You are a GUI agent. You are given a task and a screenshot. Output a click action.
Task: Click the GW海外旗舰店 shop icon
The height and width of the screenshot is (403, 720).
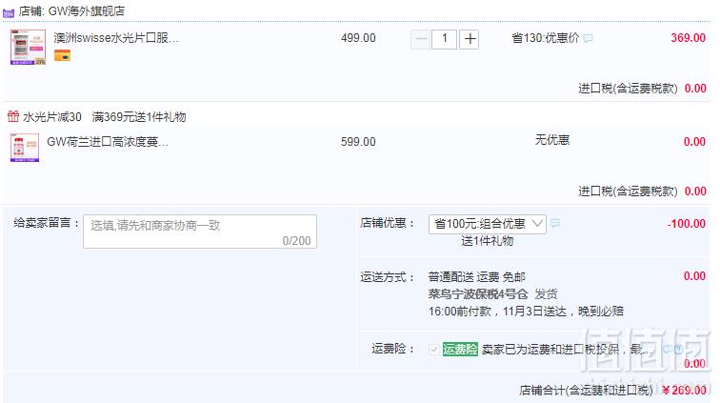9,12
